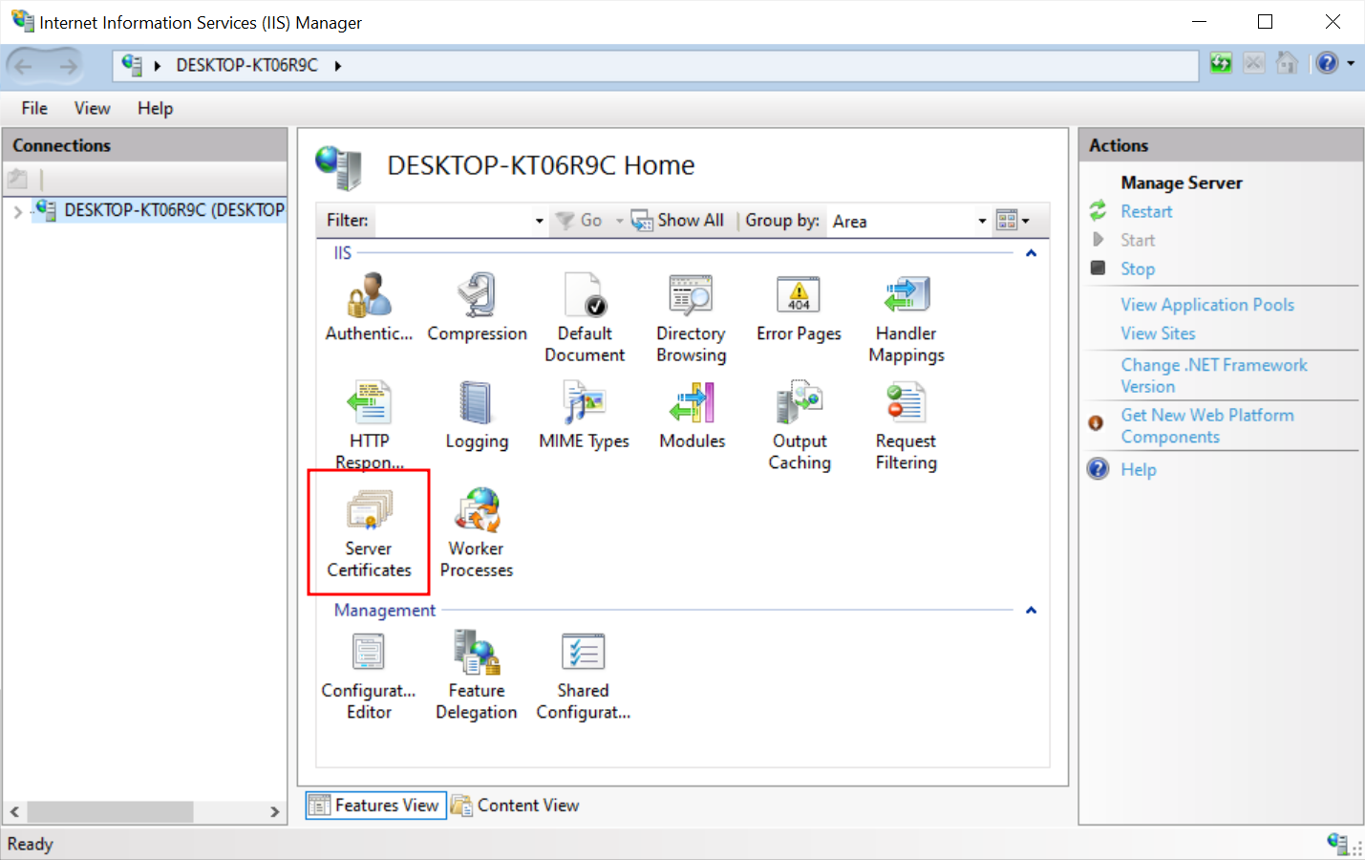Click the Stop server action
The width and height of the screenshot is (1365, 860).
pyautogui.click(x=1138, y=269)
